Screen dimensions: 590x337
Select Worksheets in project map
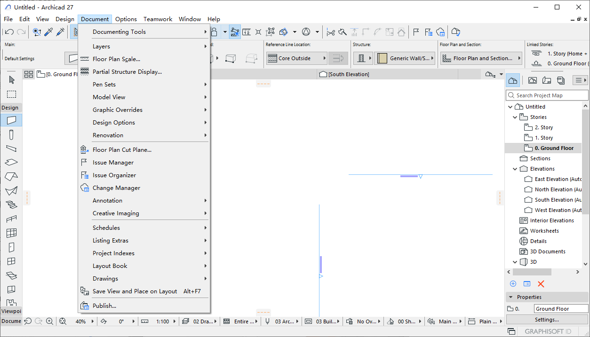544,231
